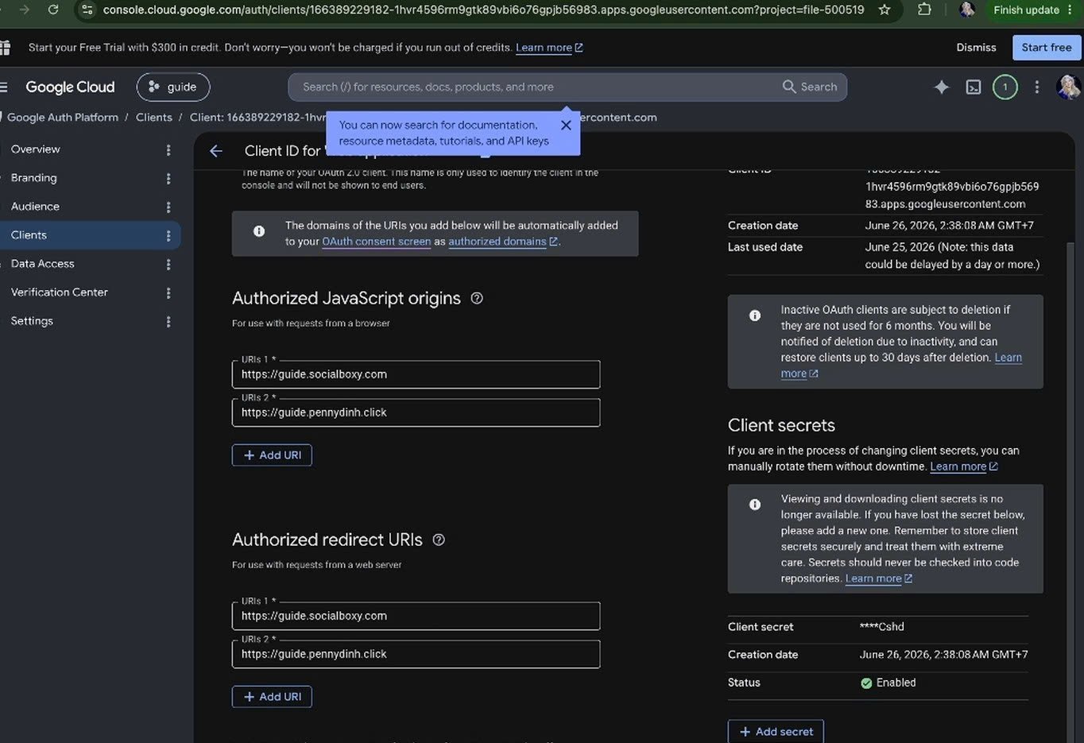
Task: Open the Verification Center sidebar item
Action: [x=59, y=292]
